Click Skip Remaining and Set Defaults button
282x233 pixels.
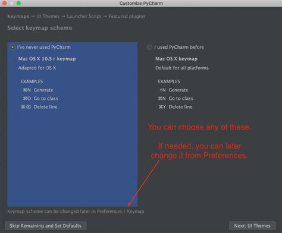(x=45, y=226)
